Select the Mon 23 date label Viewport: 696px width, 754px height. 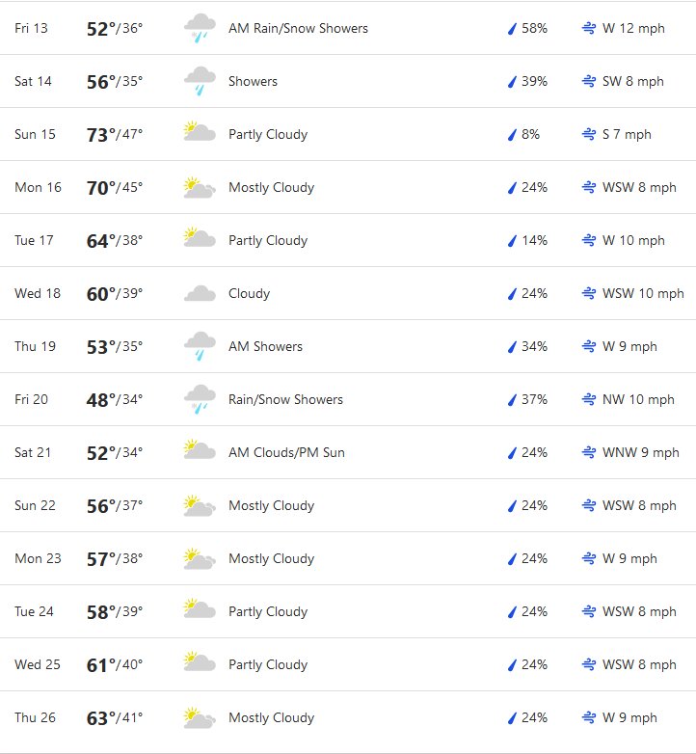[x=38, y=558]
